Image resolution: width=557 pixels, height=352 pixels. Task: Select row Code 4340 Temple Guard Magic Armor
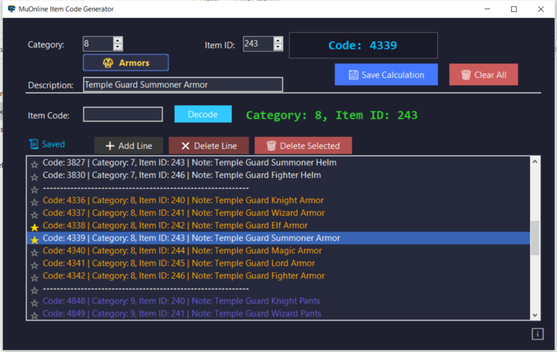tap(278, 251)
